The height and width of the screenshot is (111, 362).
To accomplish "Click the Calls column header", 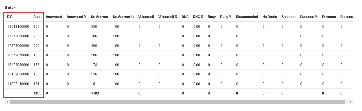I will (37, 17).
